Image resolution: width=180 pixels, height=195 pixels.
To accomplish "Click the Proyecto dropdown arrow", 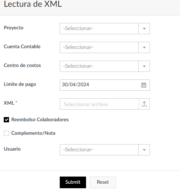I will 144,29.
